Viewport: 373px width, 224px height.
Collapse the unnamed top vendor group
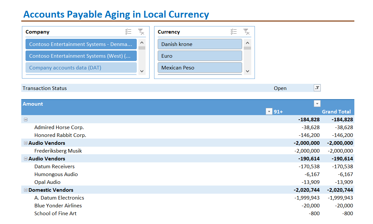(x=25, y=119)
